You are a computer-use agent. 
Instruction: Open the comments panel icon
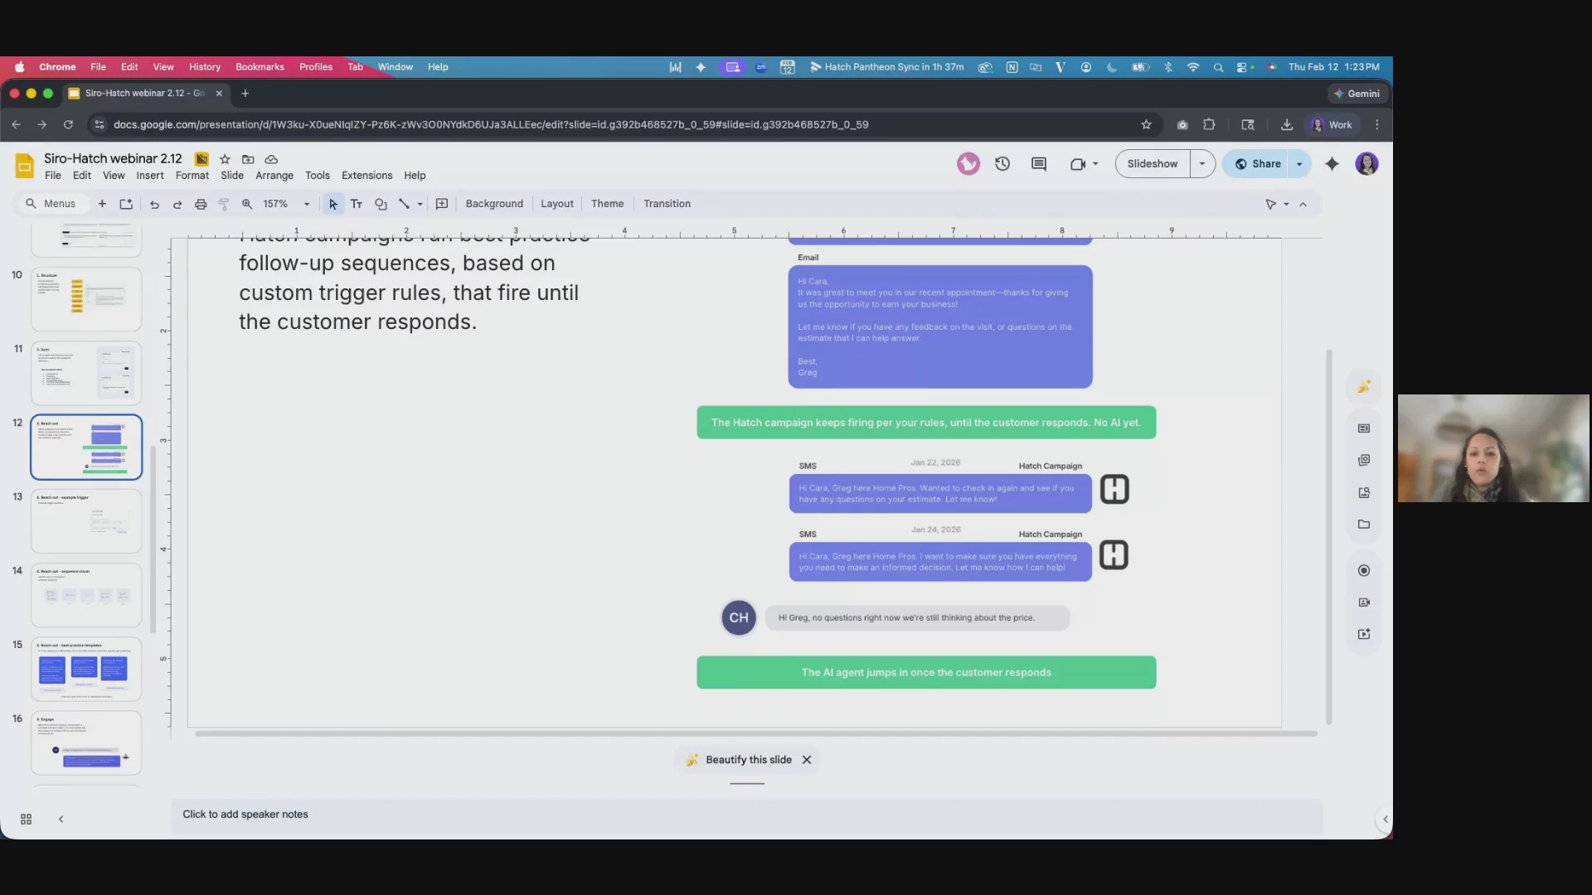click(1038, 164)
